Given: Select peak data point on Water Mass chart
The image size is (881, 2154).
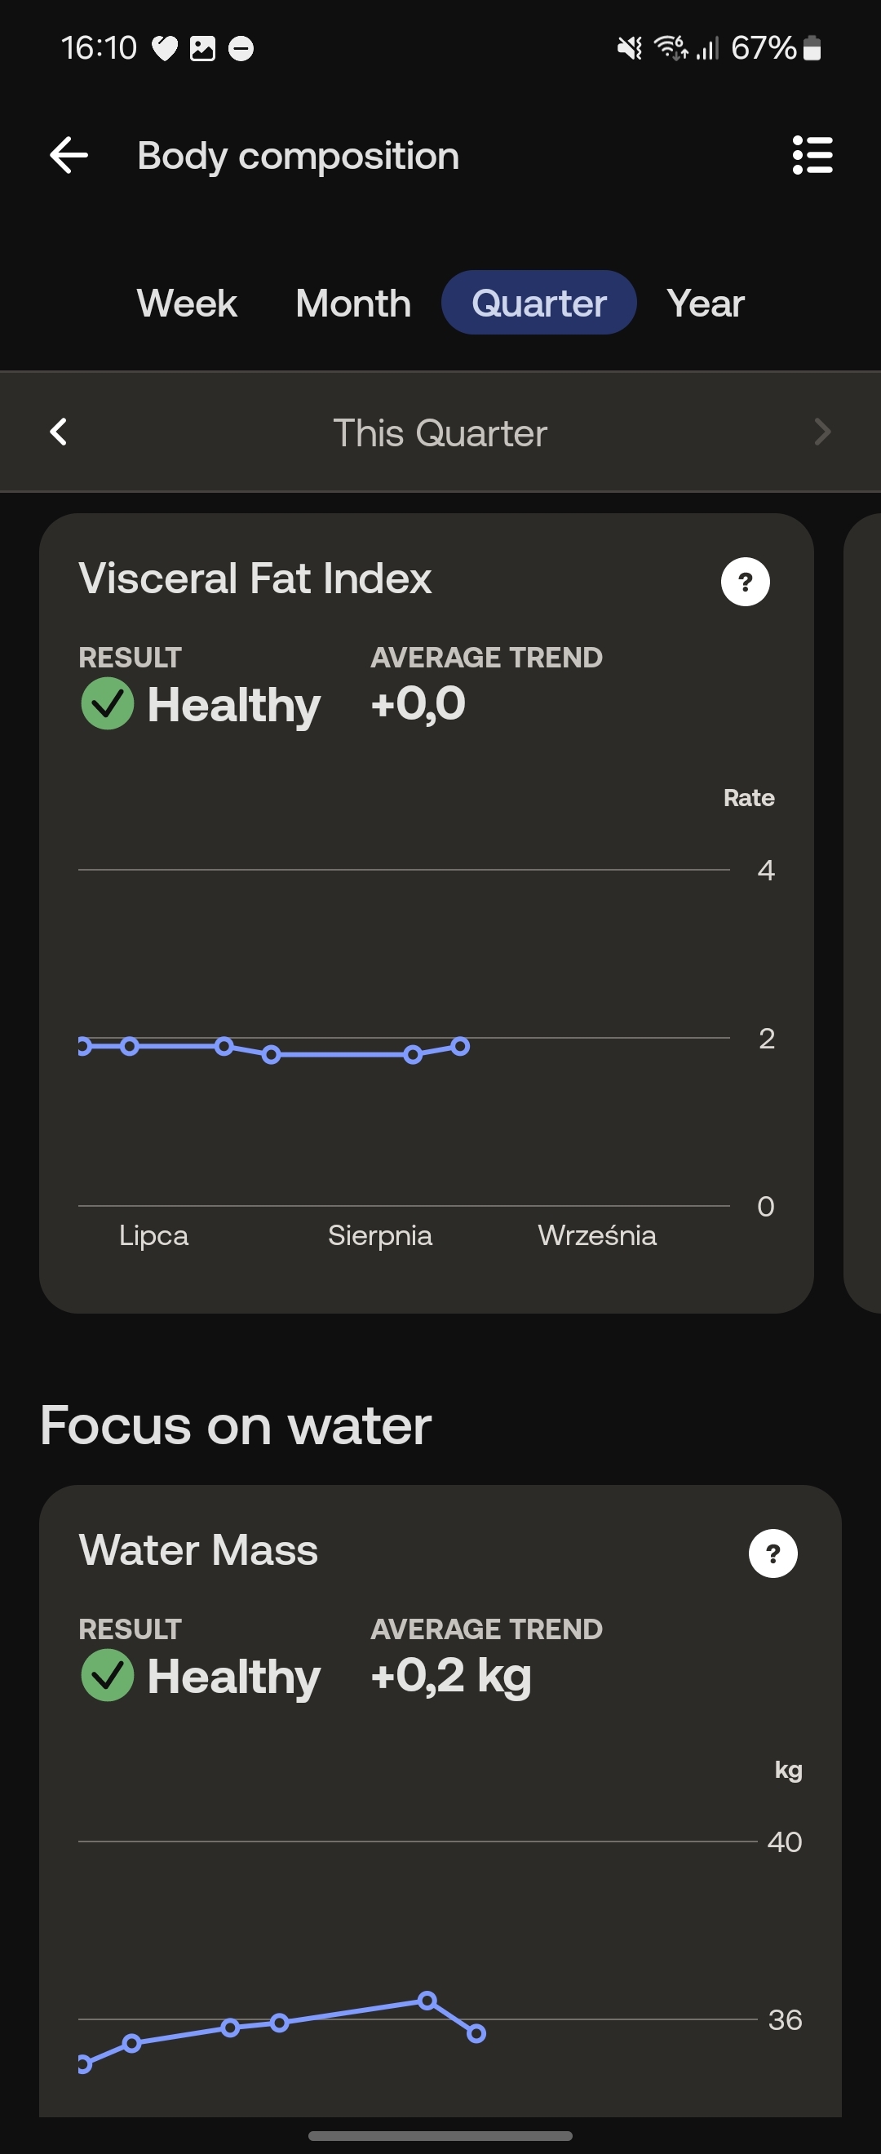Looking at the screenshot, I should pyautogui.click(x=427, y=2001).
